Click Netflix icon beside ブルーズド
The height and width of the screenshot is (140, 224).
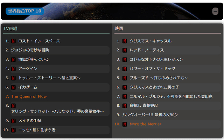pos(125,78)
